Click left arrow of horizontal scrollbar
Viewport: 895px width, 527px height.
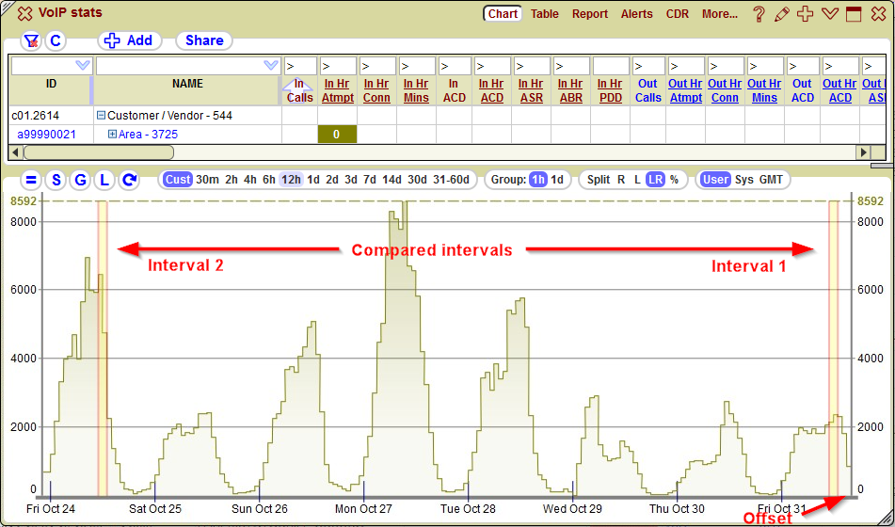15,152
